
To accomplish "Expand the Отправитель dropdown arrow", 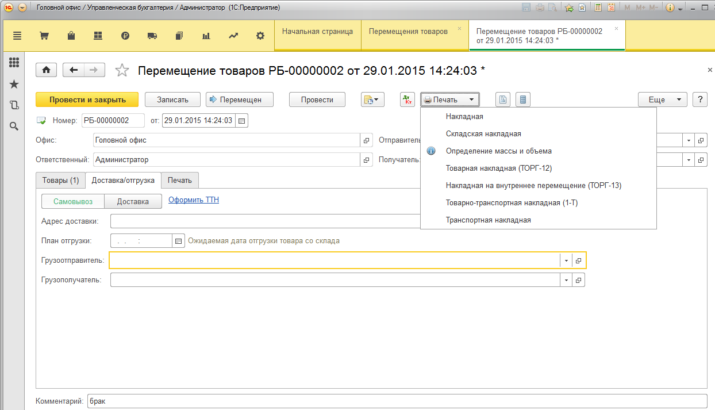I will (689, 140).
